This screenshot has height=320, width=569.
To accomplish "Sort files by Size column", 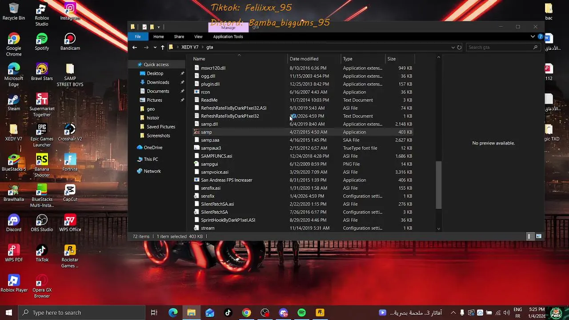I will click(400, 59).
